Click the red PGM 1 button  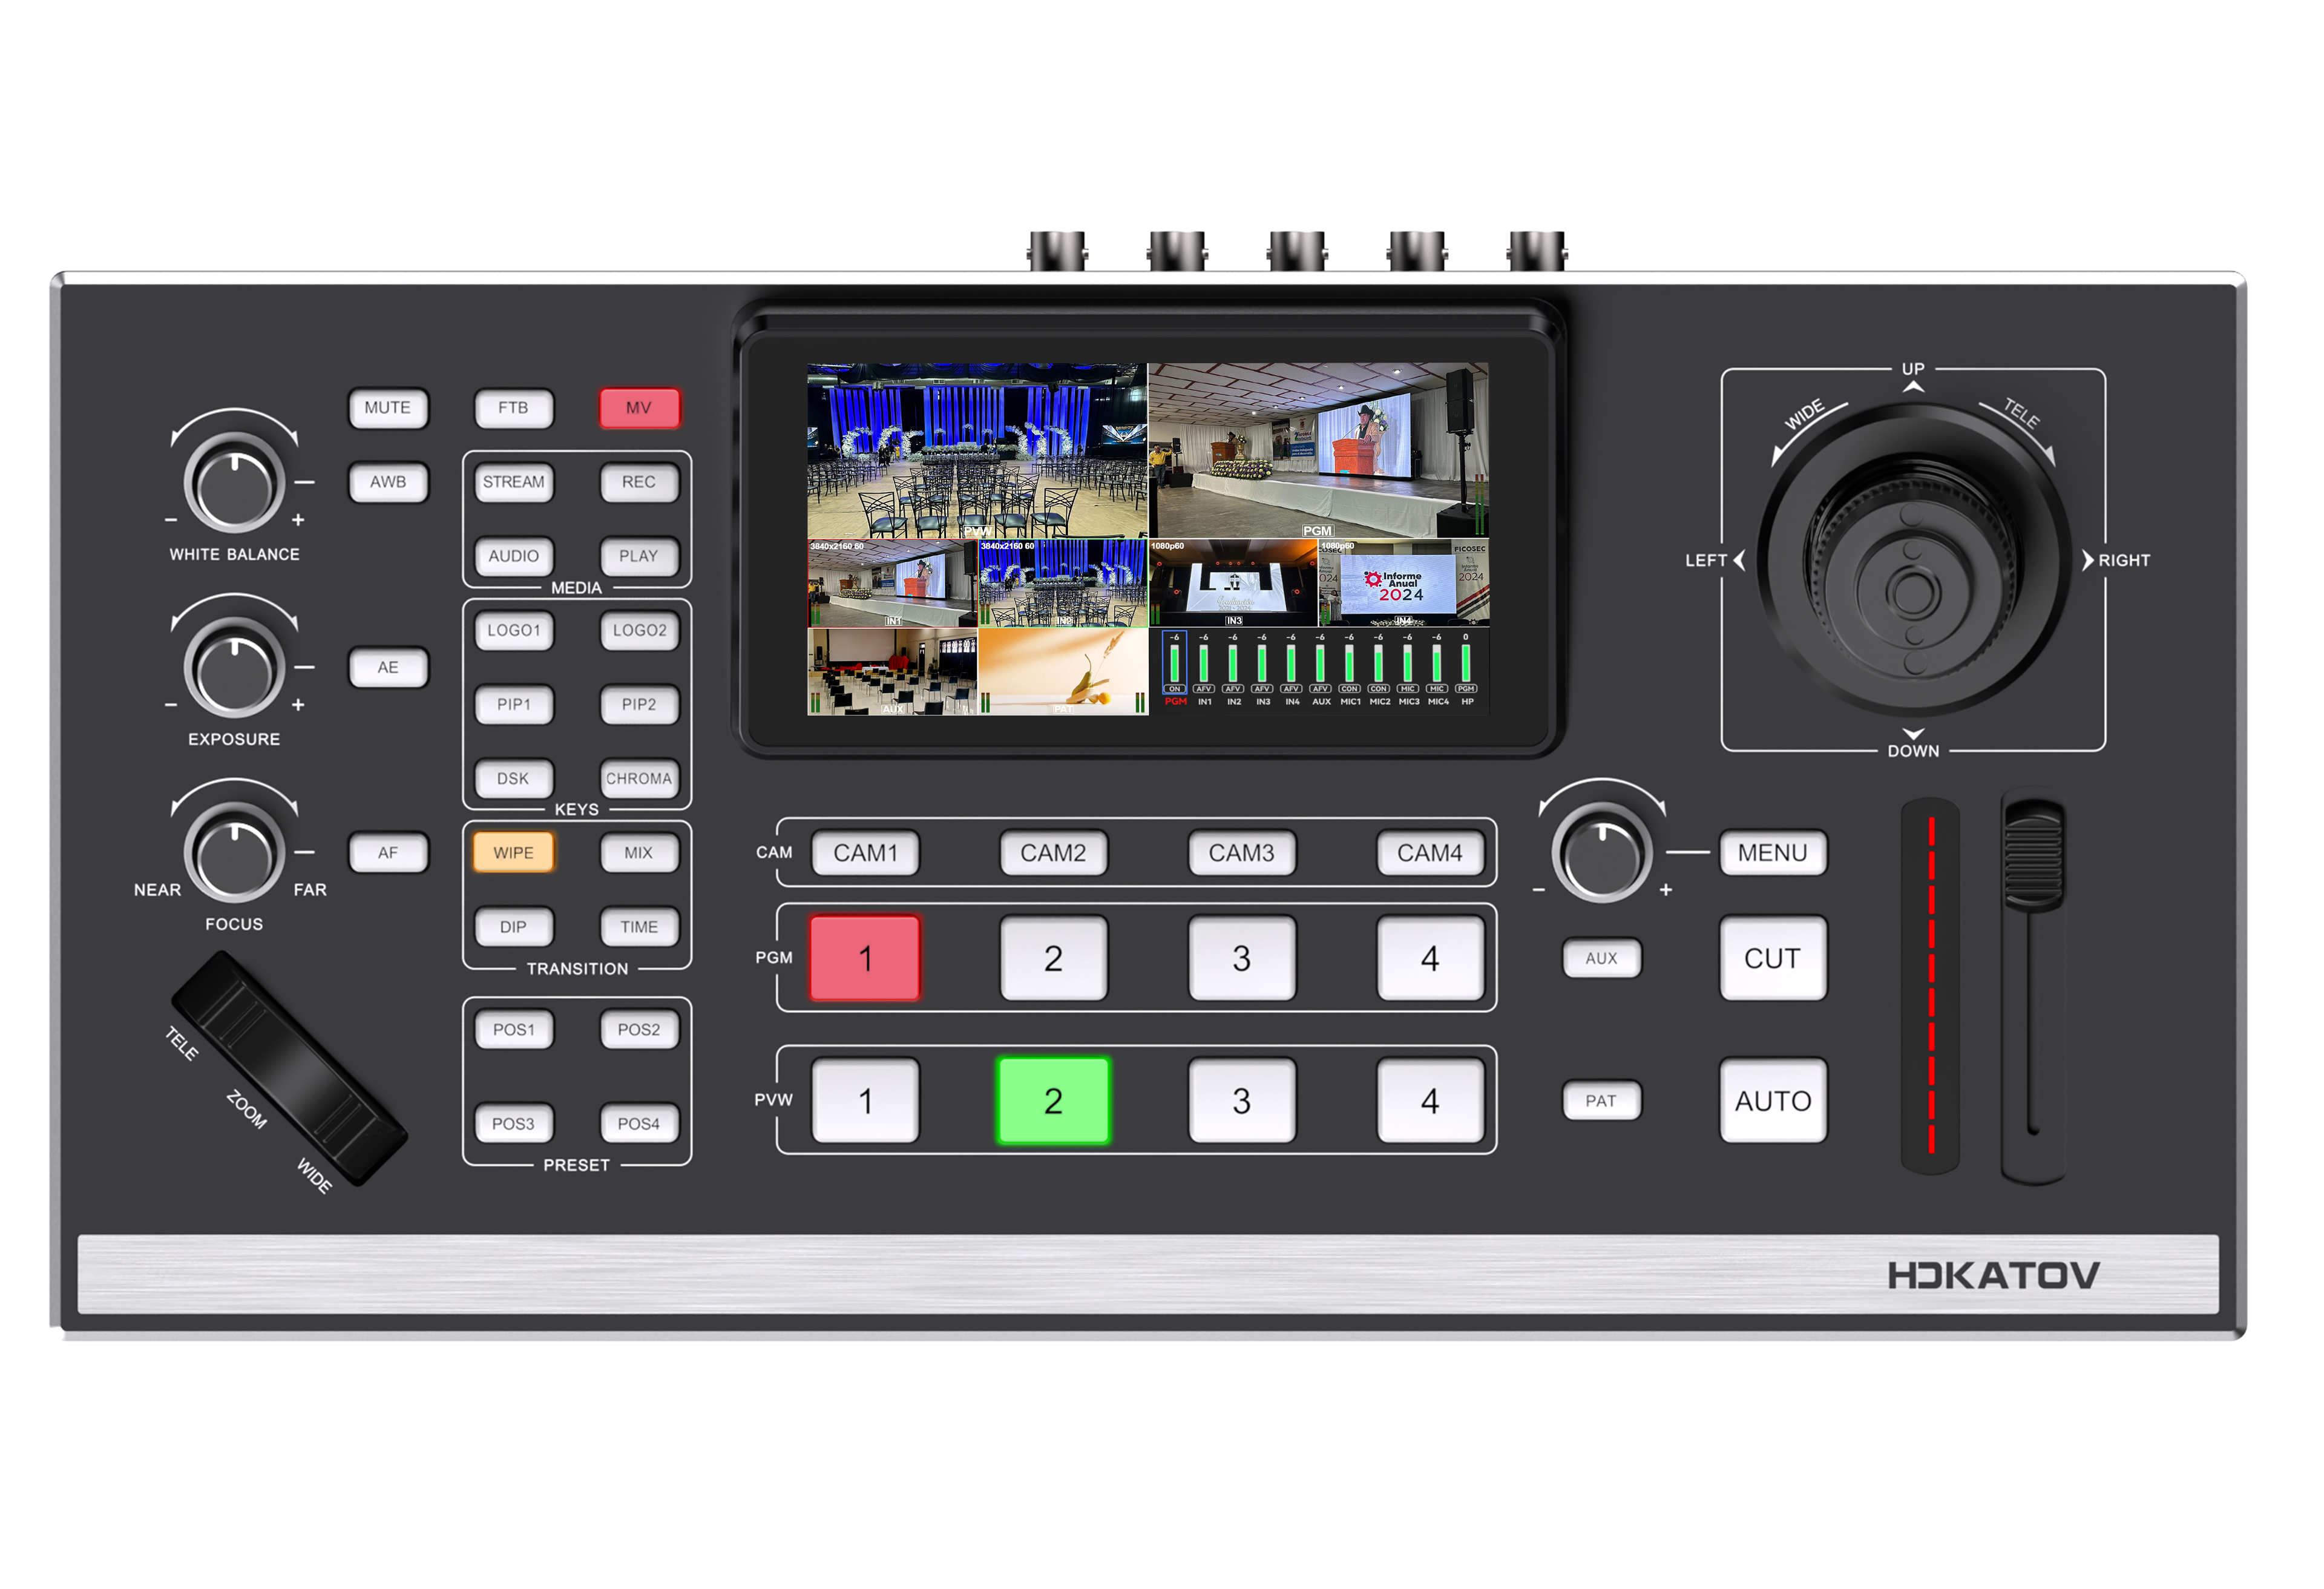[865, 958]
